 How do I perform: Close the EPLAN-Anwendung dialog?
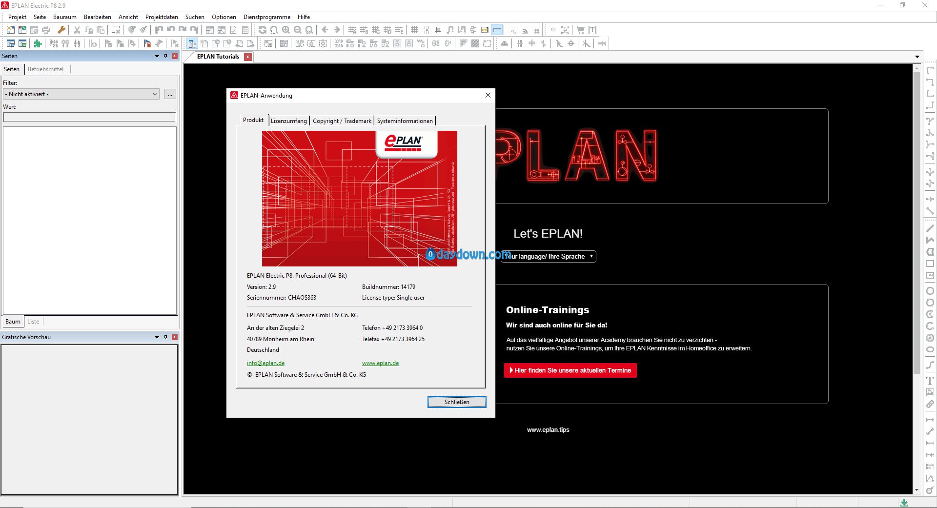click(488, 96)
